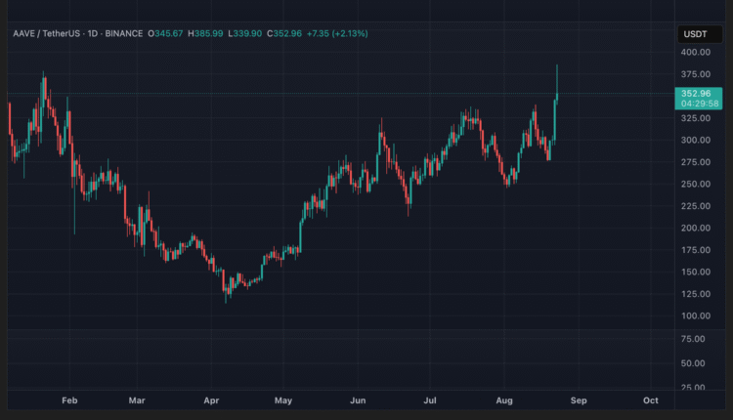Click the 200.00 price axis label
This screenshot has width=733, height=420.
pos(695,229)
